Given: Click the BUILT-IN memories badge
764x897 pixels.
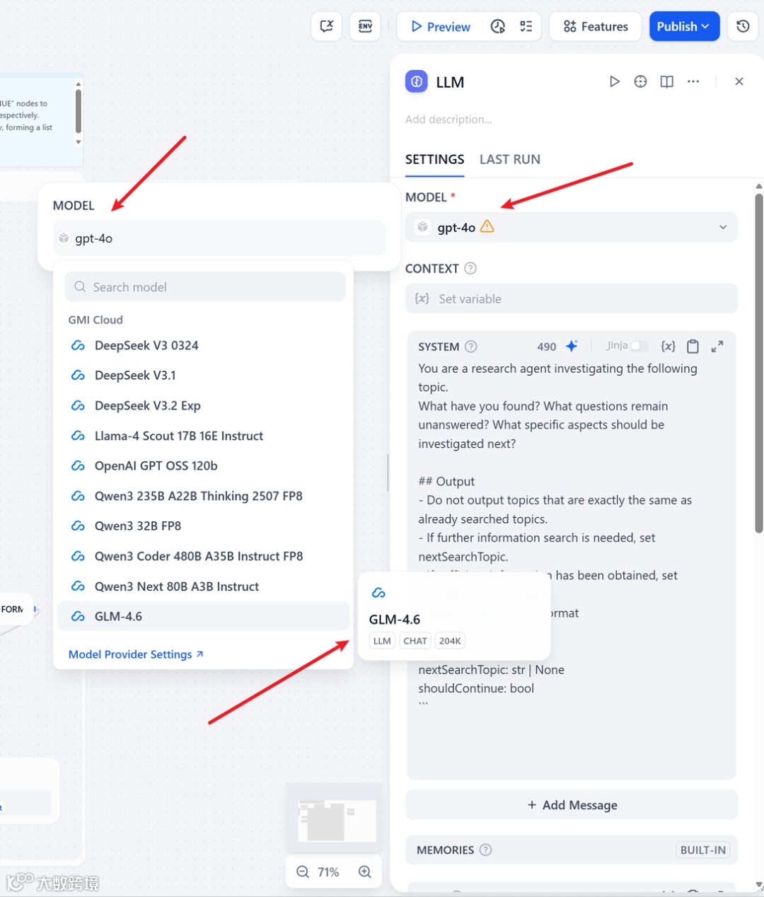Looking at the screenshot, I should click(702, 850).
